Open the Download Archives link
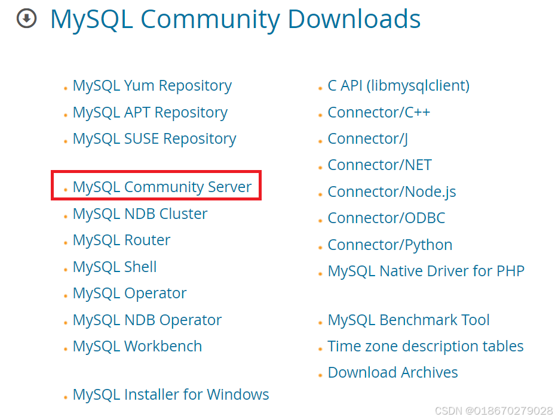The image size is (555, 420). (393, 373)
